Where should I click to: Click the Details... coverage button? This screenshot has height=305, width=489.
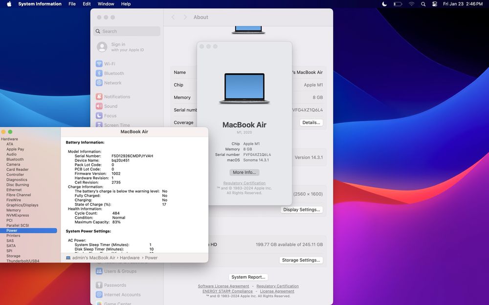click(x=311, y=122)
